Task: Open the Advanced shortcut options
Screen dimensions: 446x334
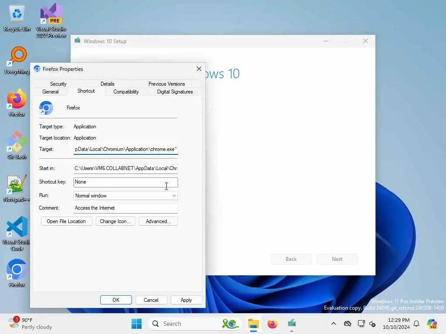Action: 159,221
